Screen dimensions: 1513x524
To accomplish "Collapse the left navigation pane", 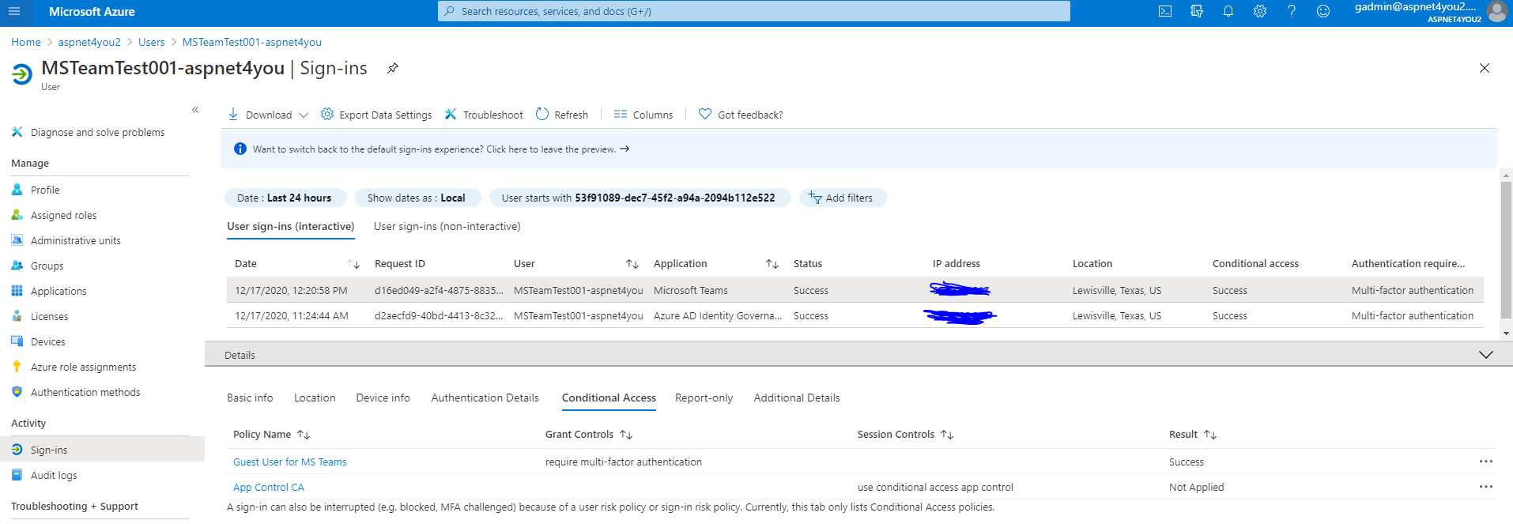I will pyautogui.click(x=195, y=110).
